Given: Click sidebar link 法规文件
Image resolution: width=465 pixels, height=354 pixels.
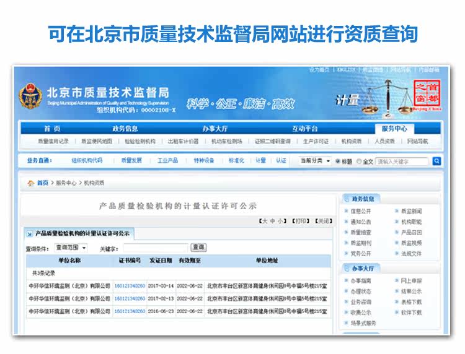Looking at the screenshot, I should (x=411, y=254).
